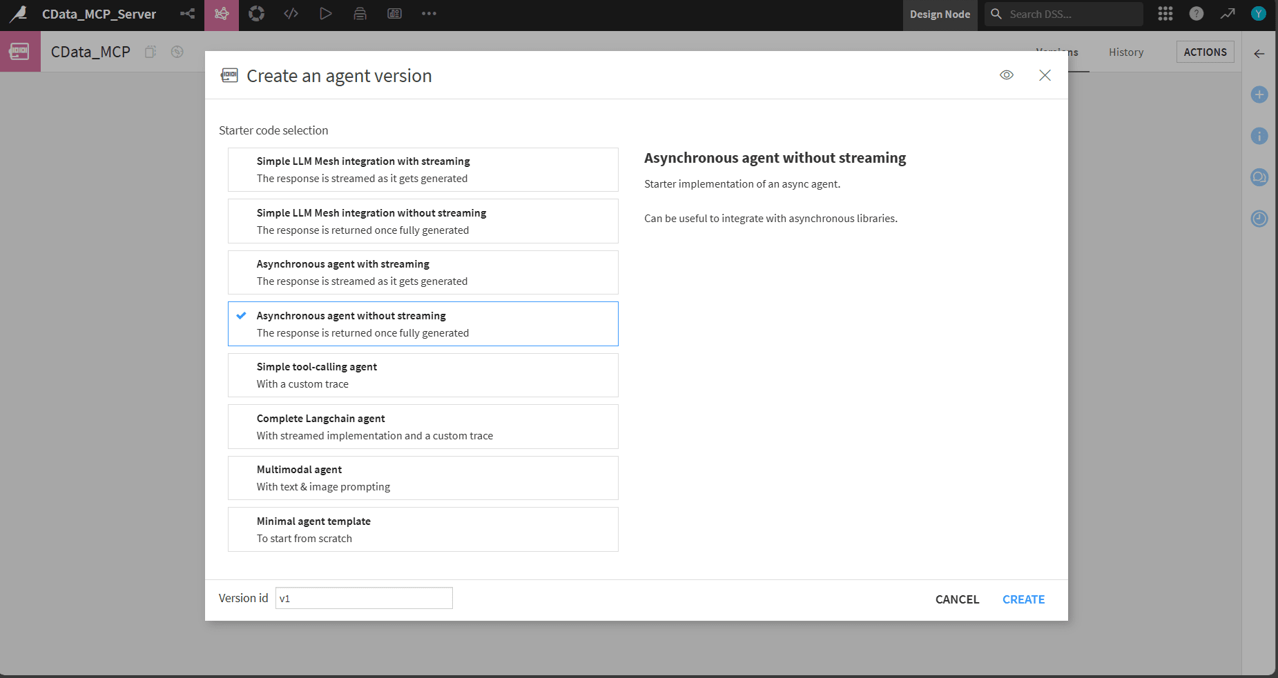Open the code notebooks icon
The height and width of the screenshot is (678, 1278).
pos(291,14)
